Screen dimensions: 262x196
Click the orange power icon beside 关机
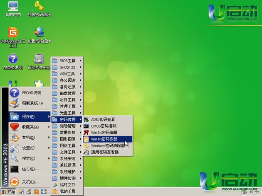15,182
